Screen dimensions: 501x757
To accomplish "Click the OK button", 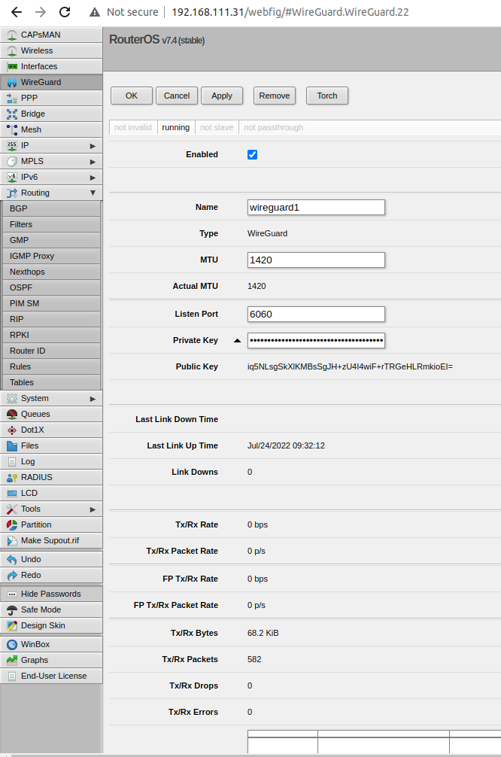I will (132, 96).
